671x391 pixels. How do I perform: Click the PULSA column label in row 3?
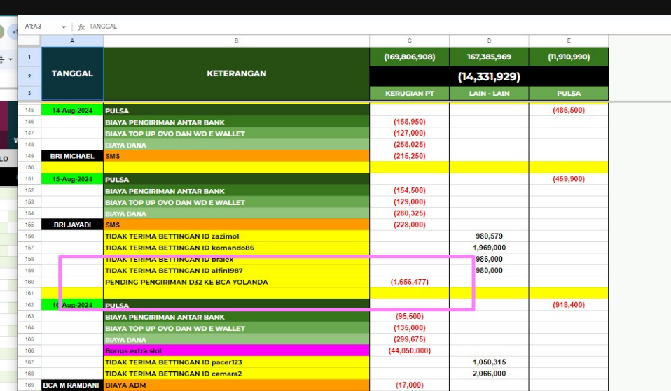tap(569, 93)
